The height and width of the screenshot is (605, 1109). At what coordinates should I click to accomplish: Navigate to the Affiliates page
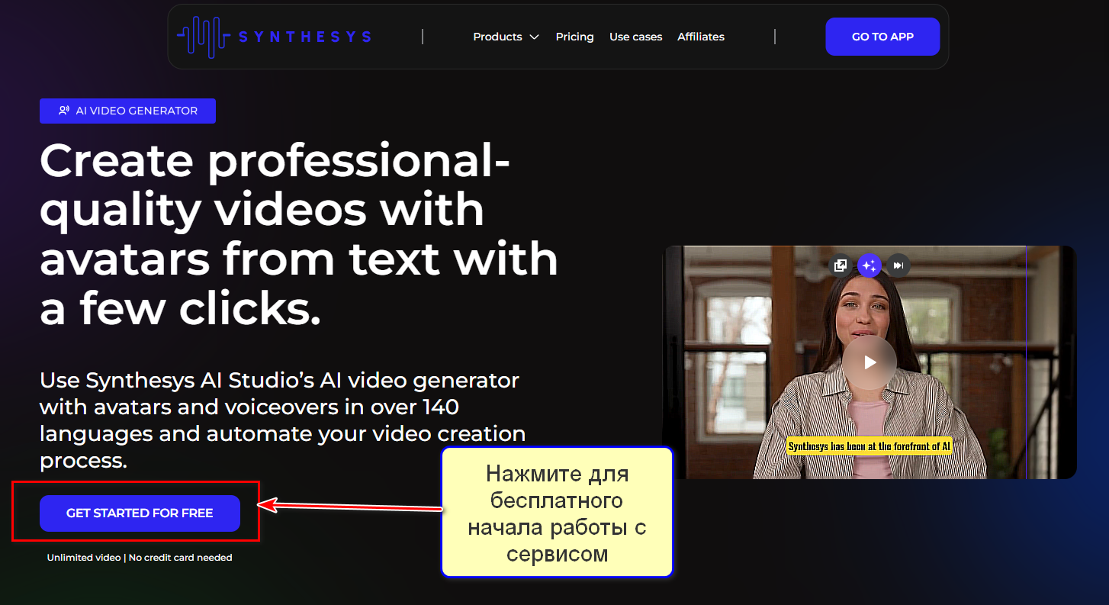click(700, 37)
